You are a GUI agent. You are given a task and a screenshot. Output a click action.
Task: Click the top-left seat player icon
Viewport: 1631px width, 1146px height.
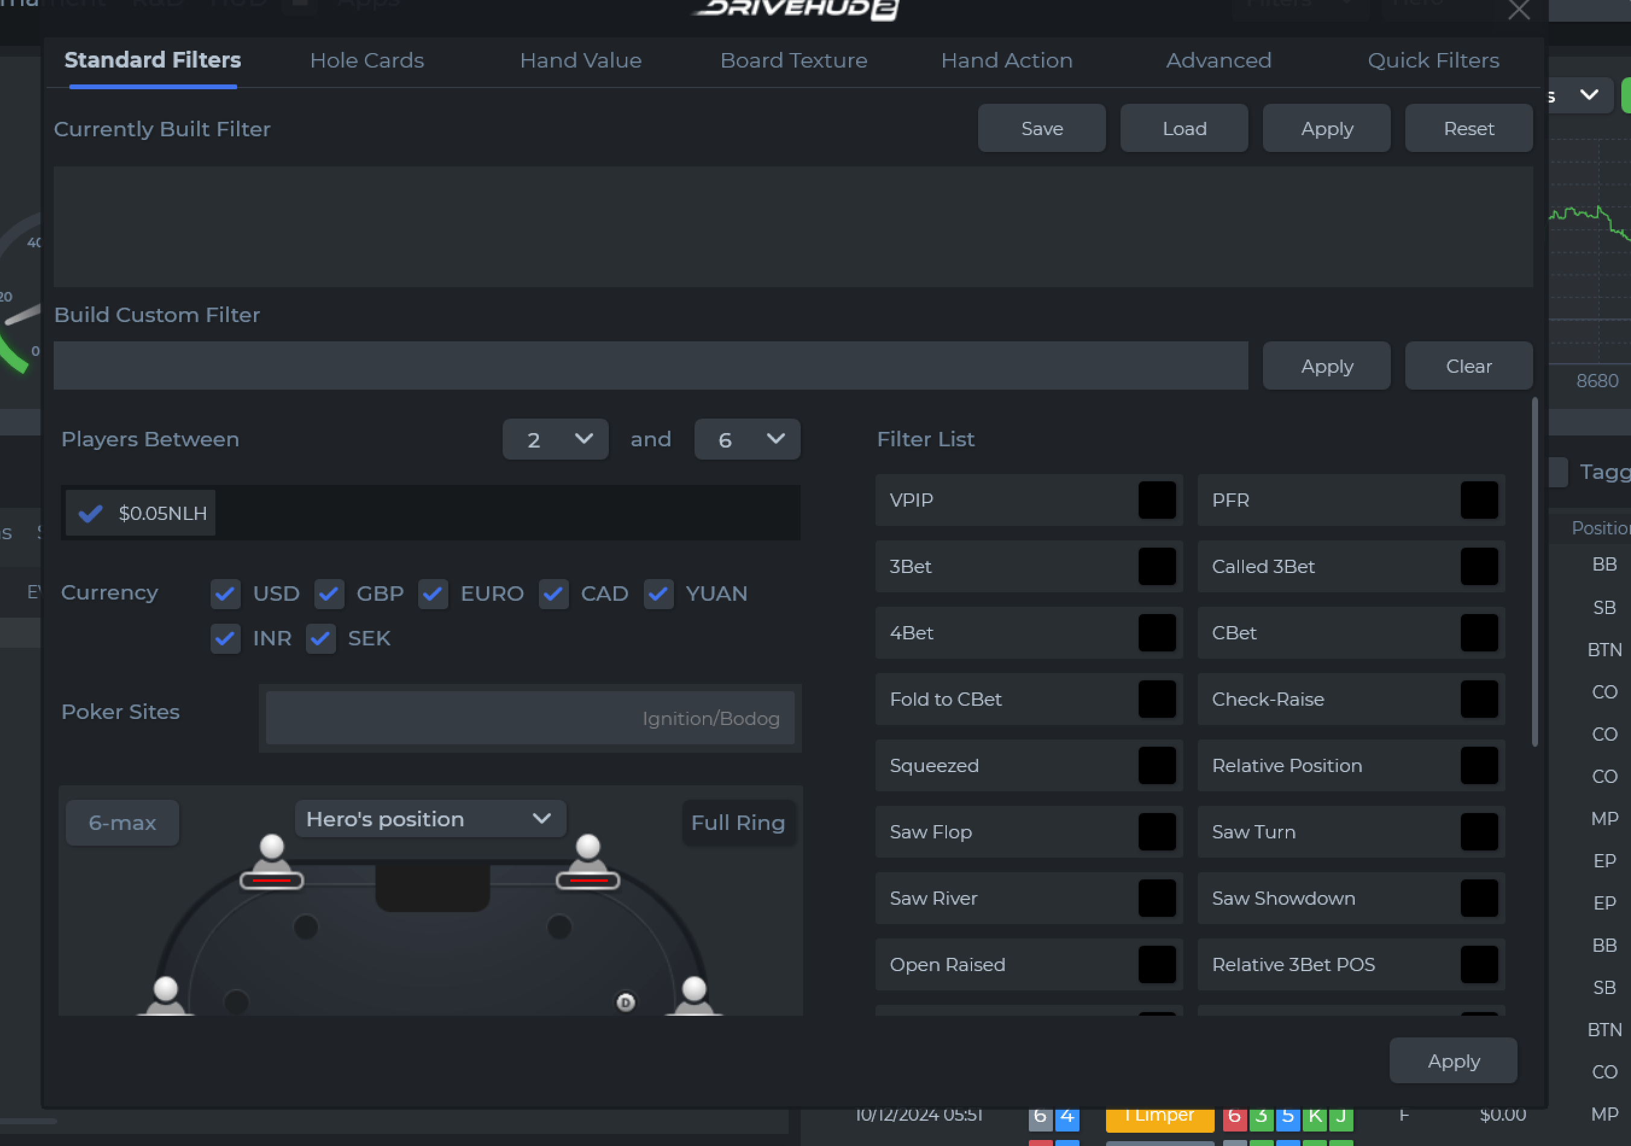(x=272, y=862)
